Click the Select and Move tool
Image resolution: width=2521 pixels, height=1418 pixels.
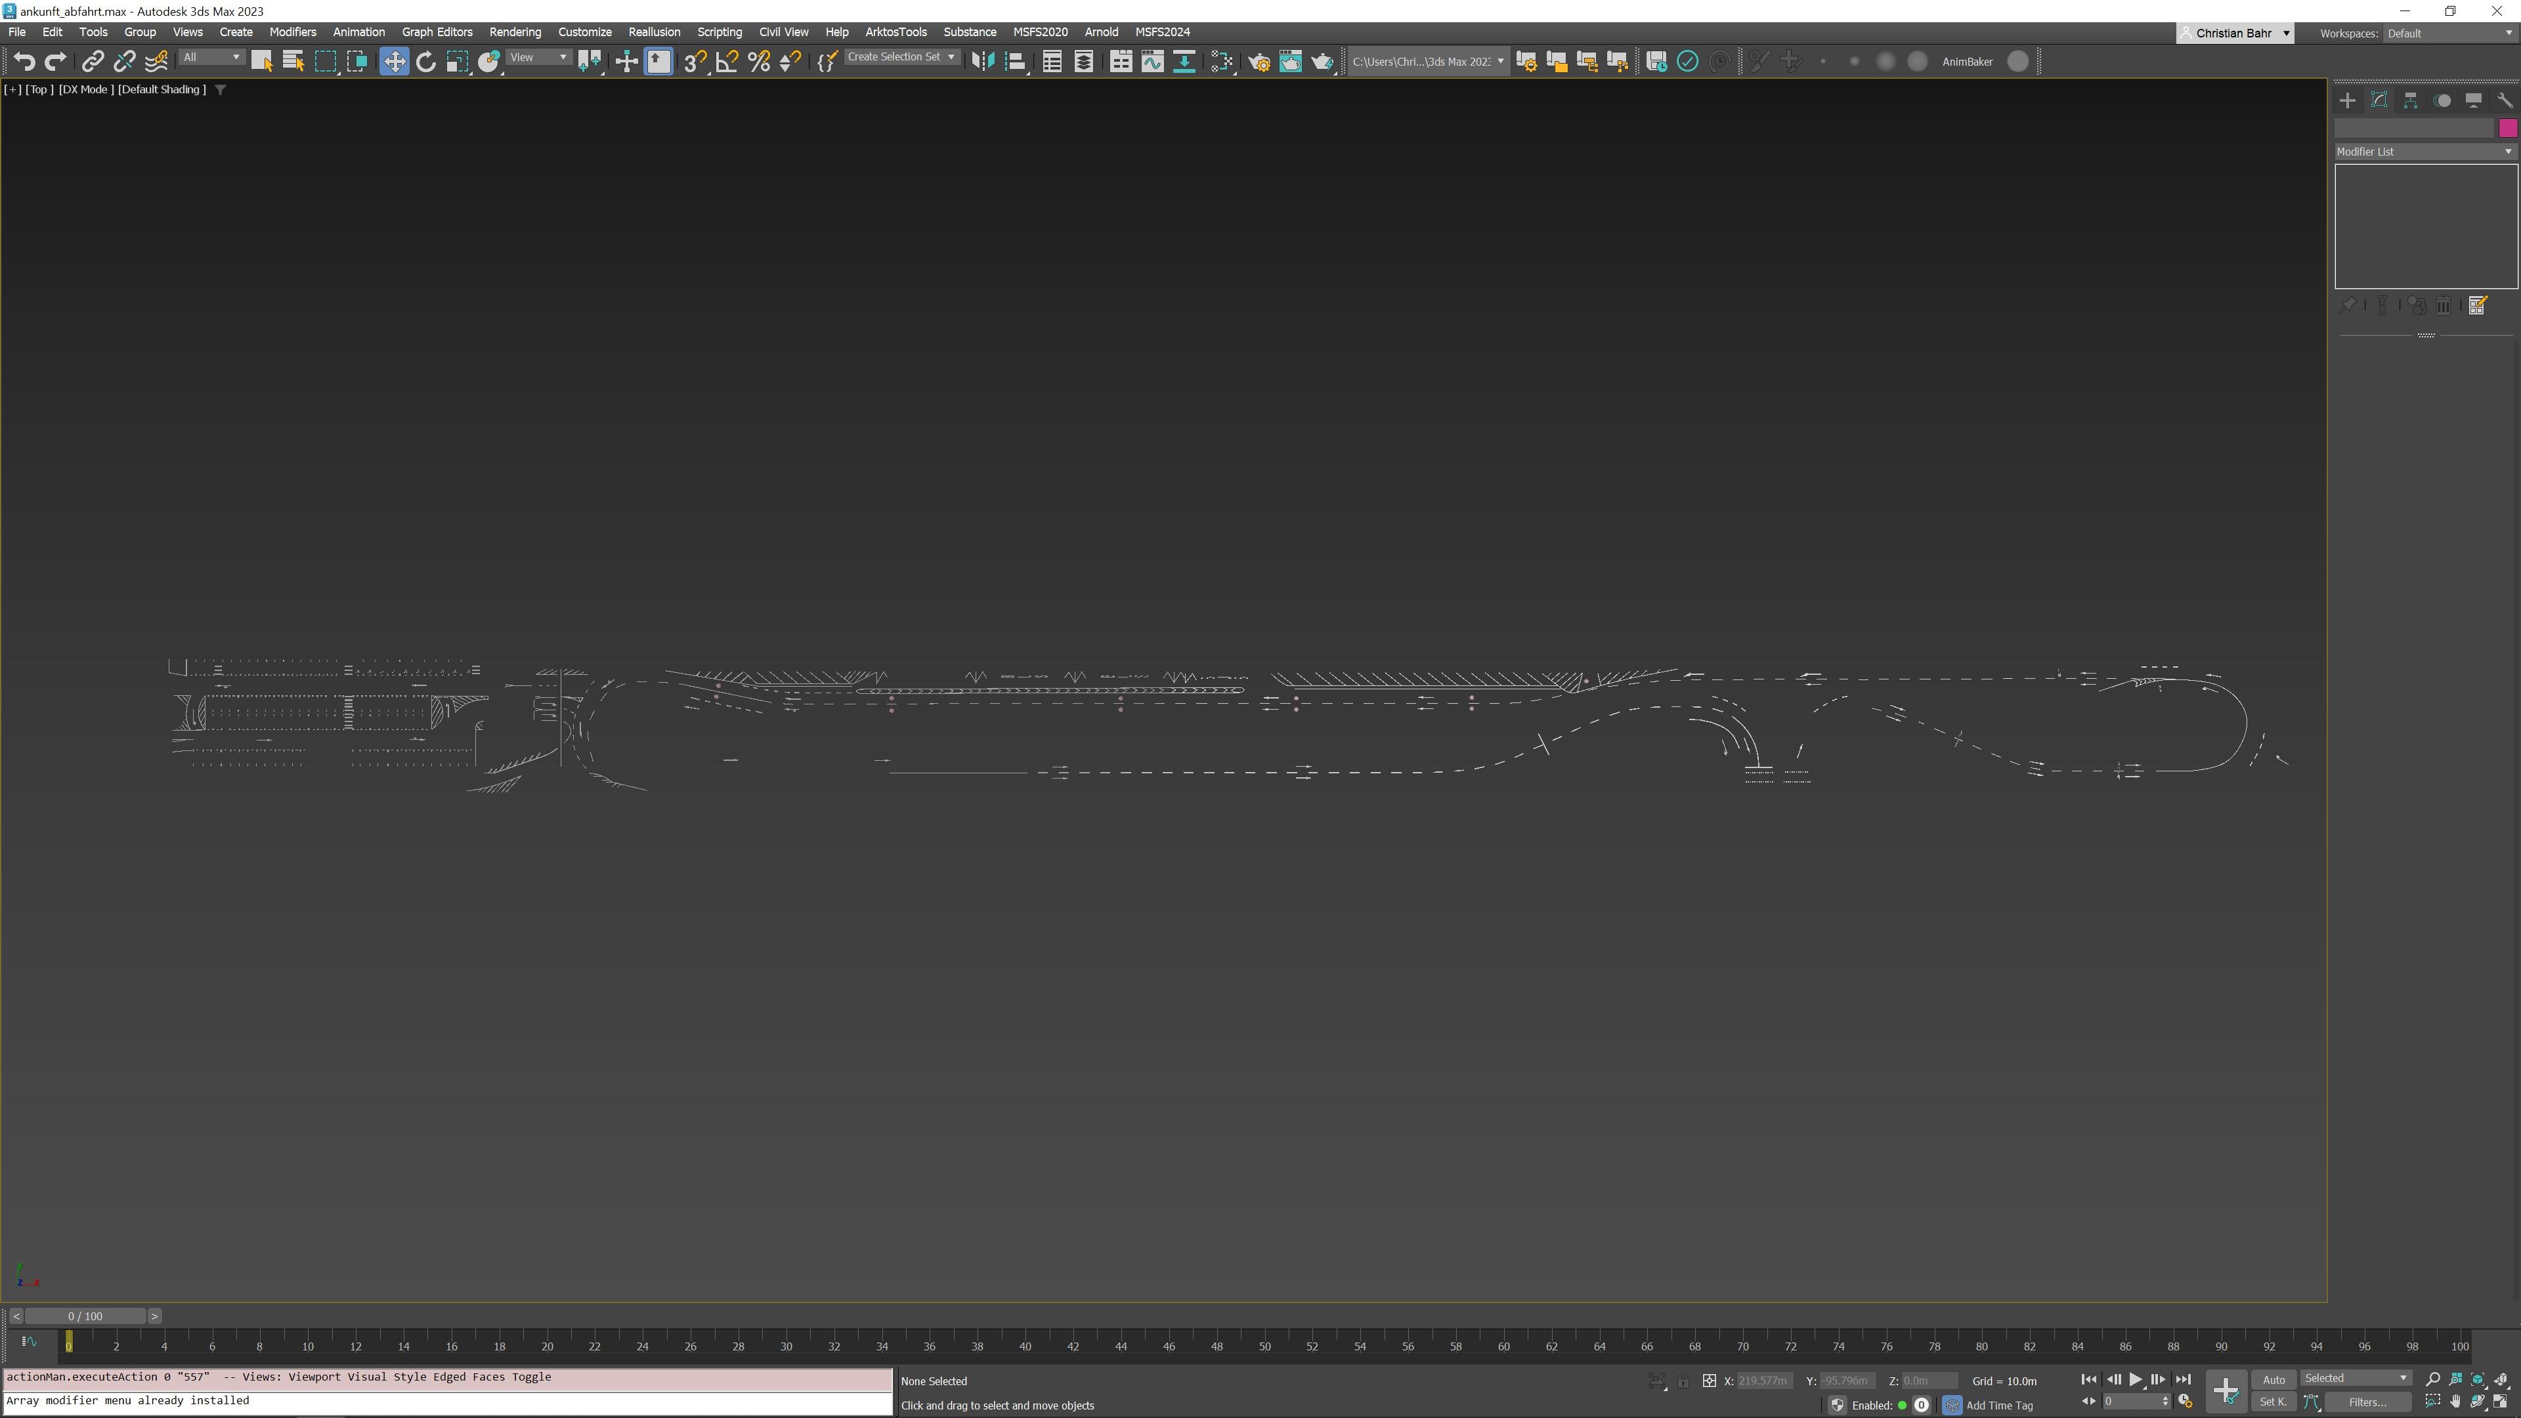(x=393, y=62)
